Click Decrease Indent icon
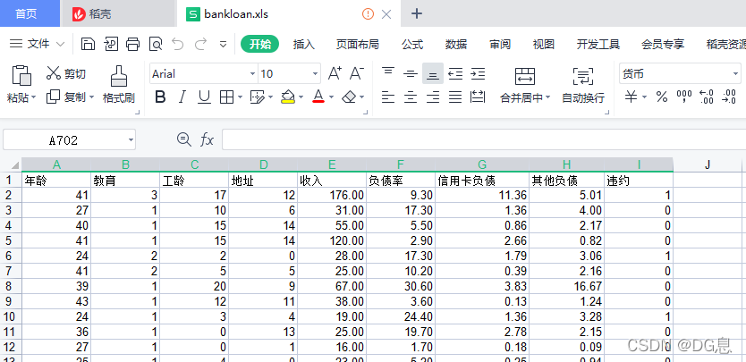This screenshot has width=746, height=362. click(455, 73)
